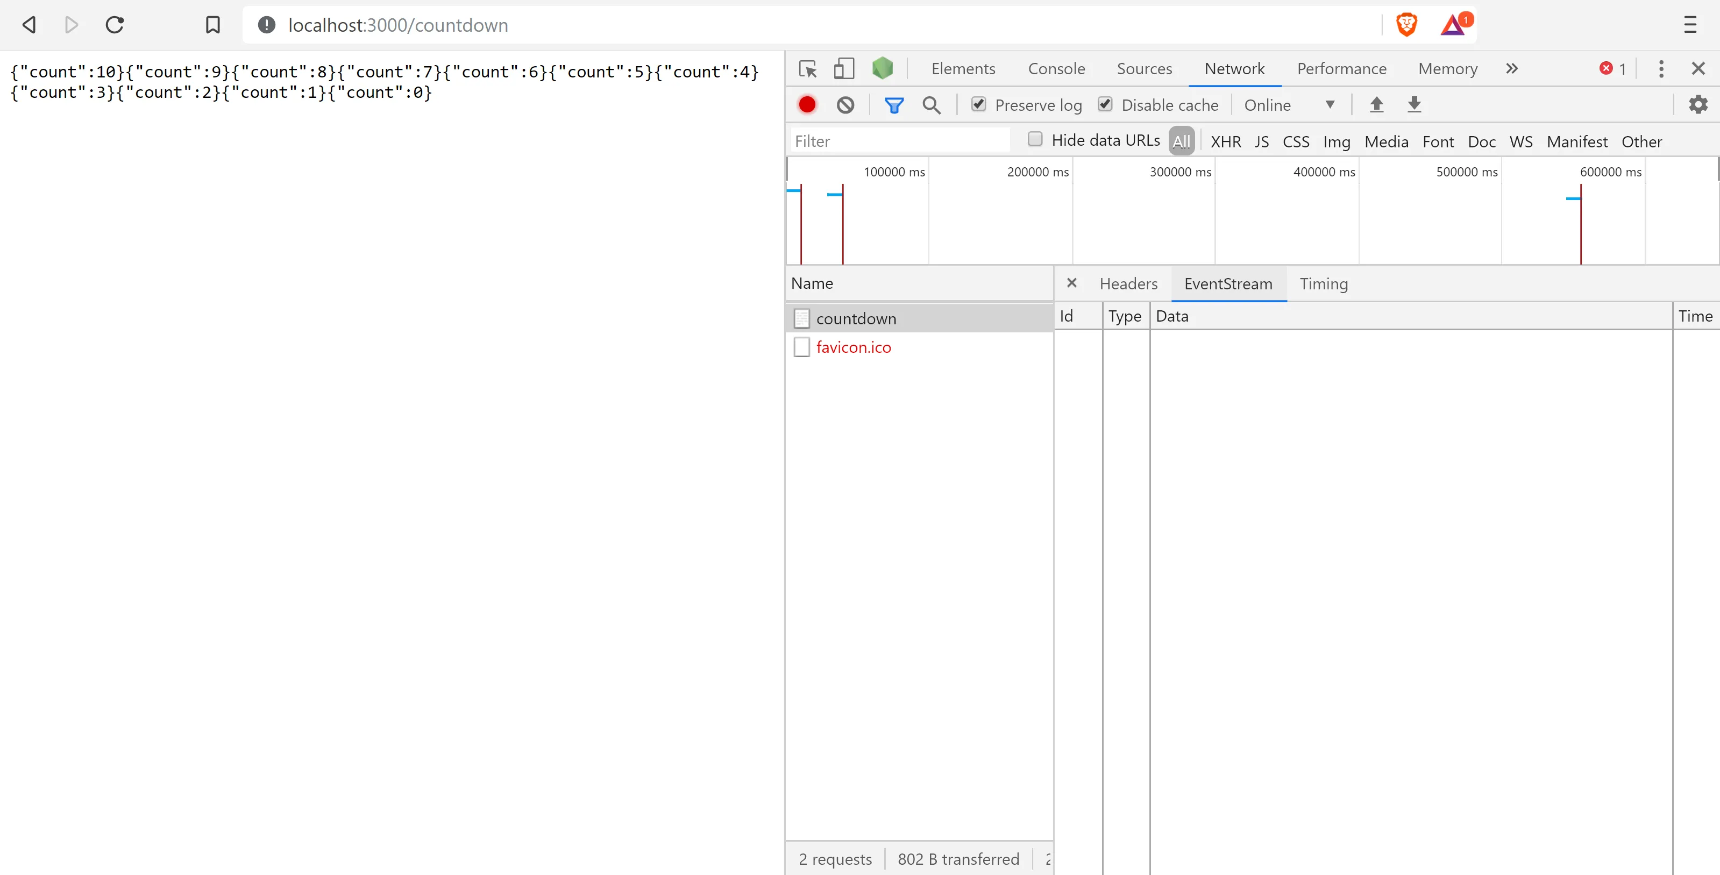Open the Online throttling dropdown
1720x875 pixels.
tap(1289, 105)
